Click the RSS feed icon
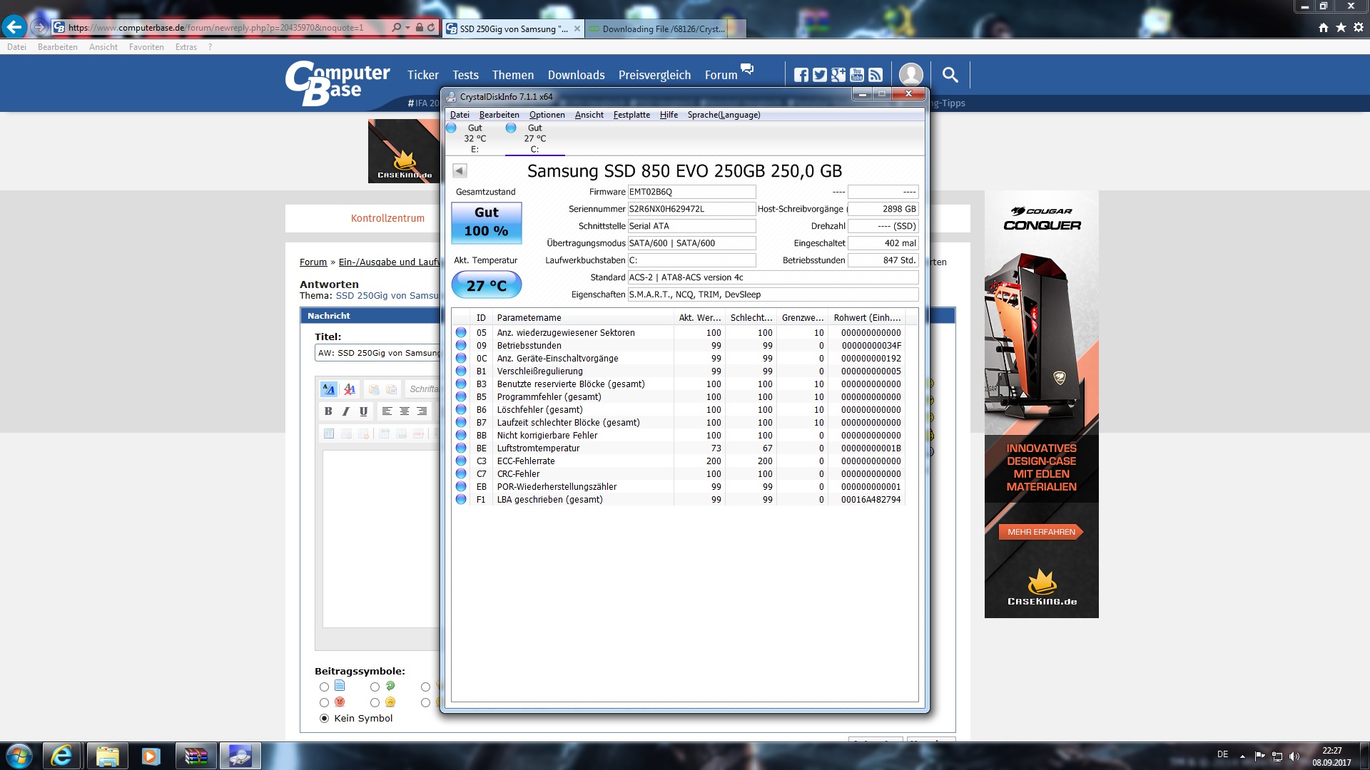 876,75
